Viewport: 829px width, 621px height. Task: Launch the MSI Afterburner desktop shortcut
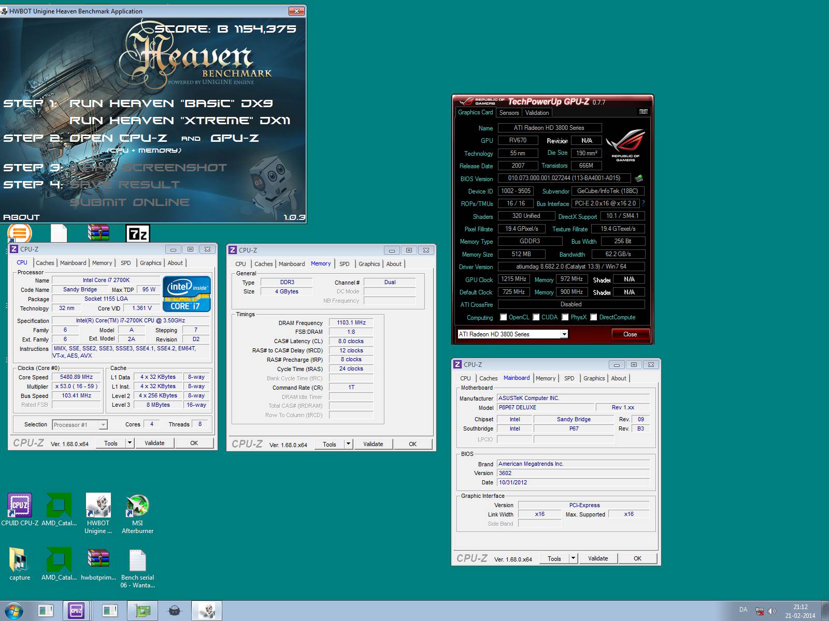(137, 513)
